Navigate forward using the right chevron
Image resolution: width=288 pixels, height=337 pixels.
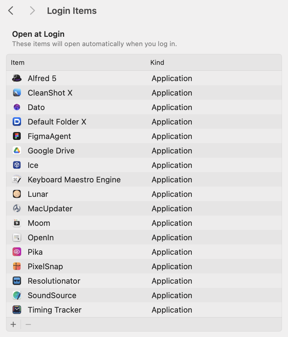(32, 11)
